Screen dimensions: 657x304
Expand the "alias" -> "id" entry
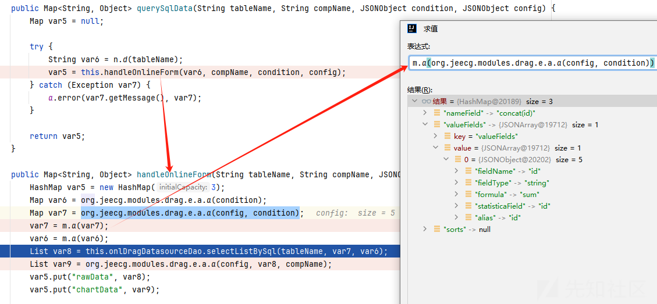pos(457,218)
